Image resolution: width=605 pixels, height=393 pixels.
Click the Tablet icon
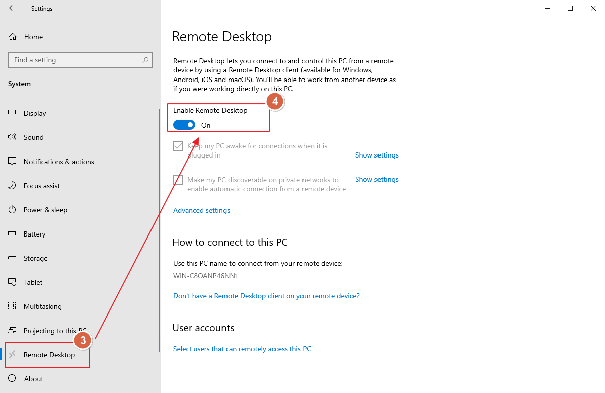click(13, 282)
